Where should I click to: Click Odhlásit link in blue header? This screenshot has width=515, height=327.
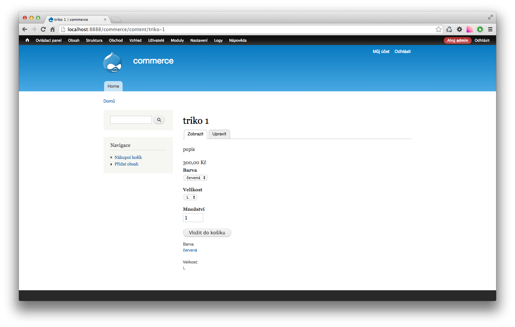pos(403,51)
